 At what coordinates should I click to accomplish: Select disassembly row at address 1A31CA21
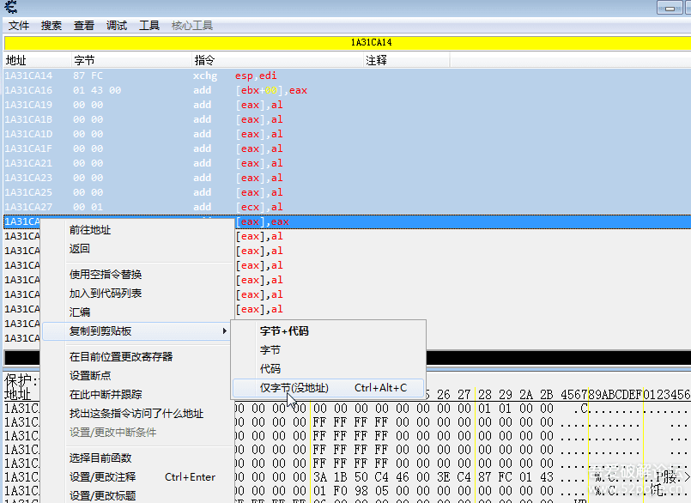click(348, 163)
